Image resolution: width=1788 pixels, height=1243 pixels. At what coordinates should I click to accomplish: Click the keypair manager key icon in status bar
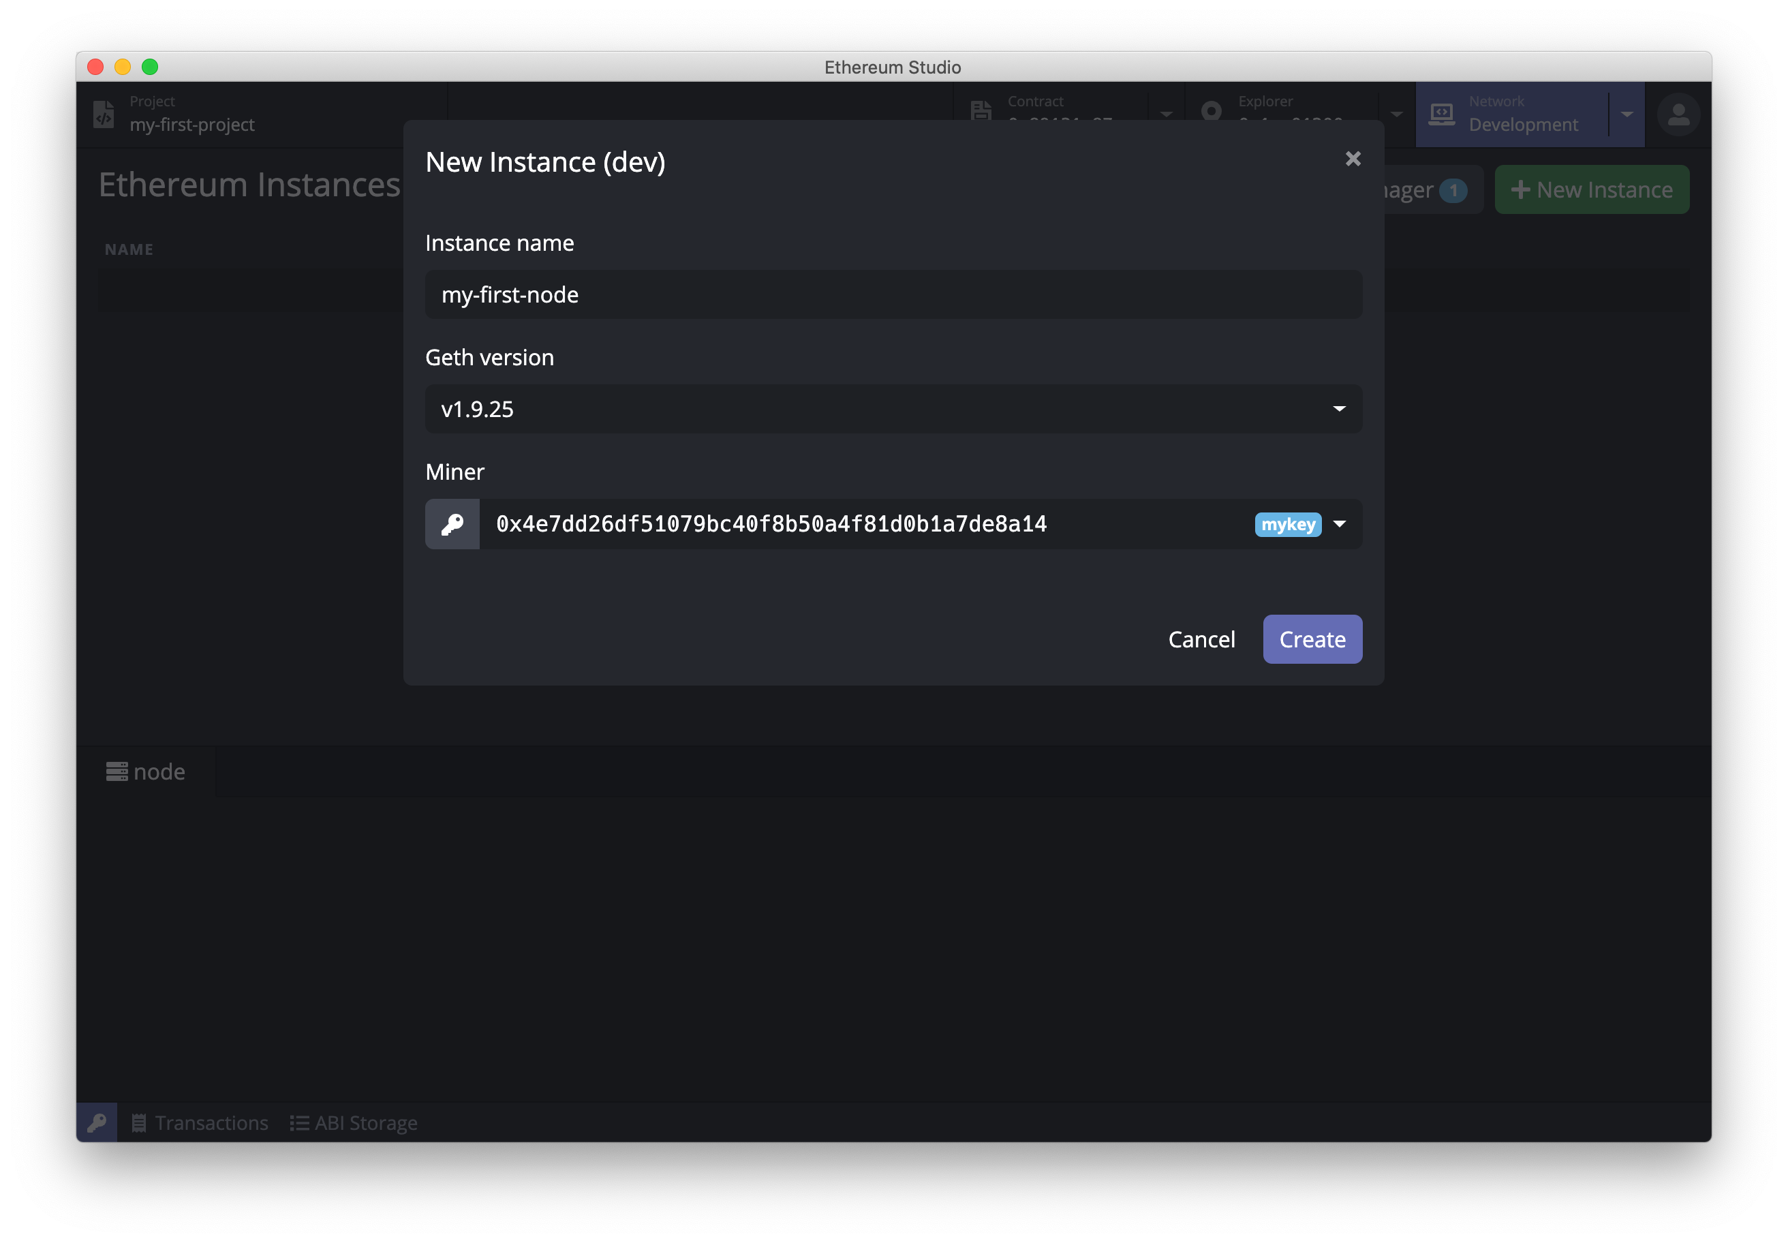click(97, 1122)
